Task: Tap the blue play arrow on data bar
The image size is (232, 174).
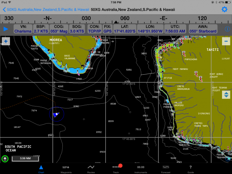Action: coord(6,29)
